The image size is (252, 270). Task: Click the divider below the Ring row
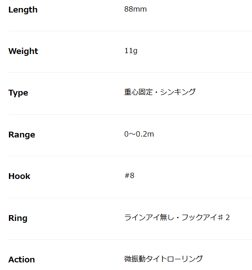coord(130,239)
